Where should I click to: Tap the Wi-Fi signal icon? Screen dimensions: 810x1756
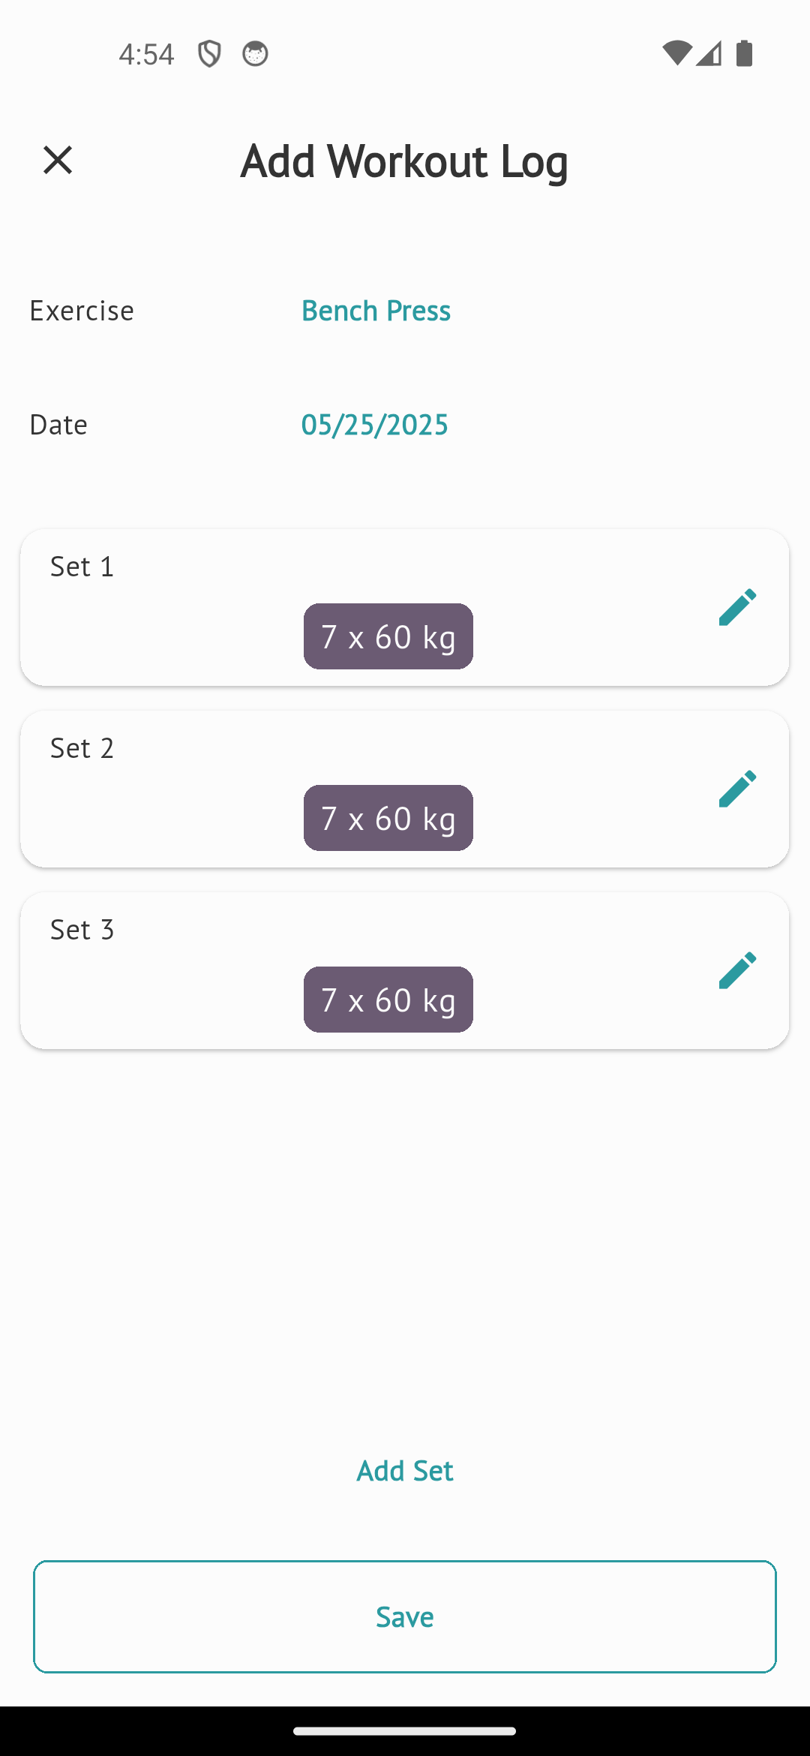(676, 53)
